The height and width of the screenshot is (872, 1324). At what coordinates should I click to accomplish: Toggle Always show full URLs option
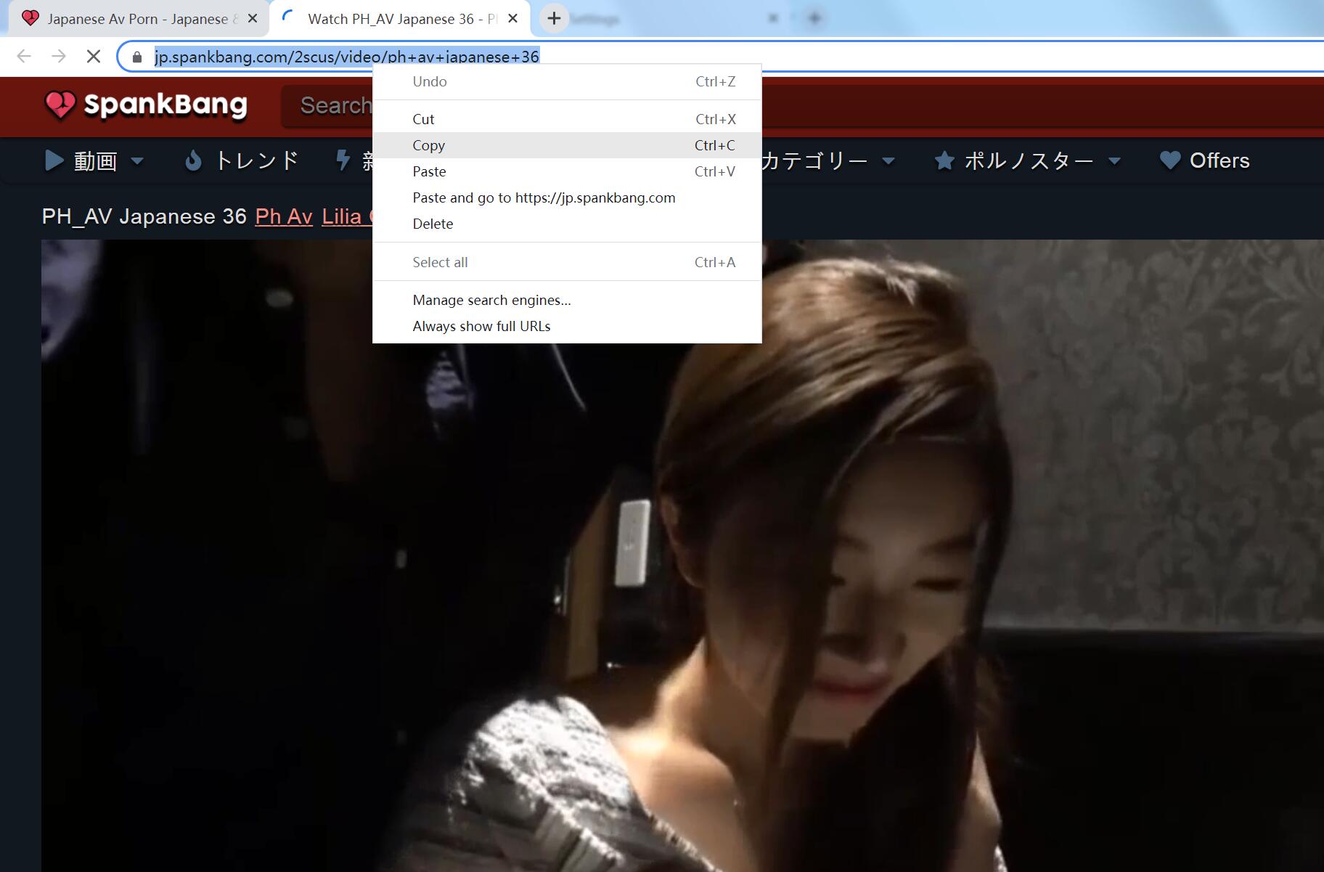coord(481,326)
